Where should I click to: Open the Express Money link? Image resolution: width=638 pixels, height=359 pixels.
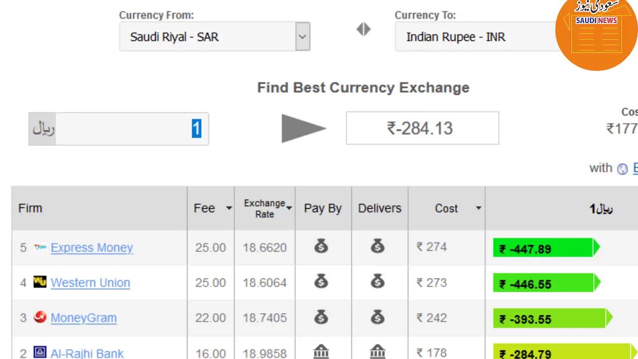[92, 248]
